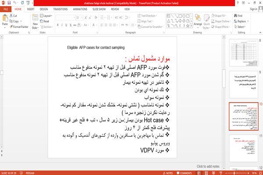The height and width of the screenshot is (175, 263).
Task: Adjust the zoom slider handle
Action: coord(234,173)
